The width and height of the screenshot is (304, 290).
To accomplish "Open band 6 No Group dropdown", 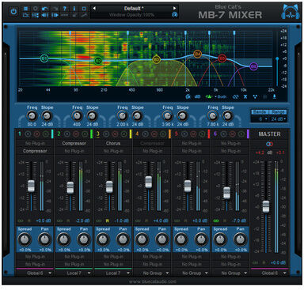I will [x=230, y=273].
